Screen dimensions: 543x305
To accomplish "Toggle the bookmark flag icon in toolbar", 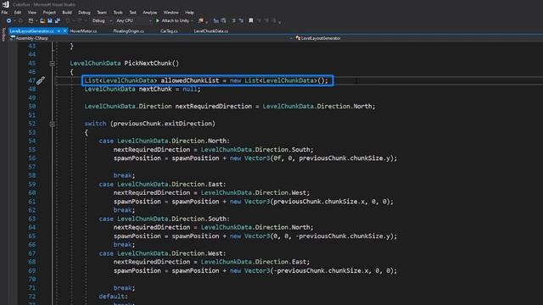I will click(x=251, y=20).
